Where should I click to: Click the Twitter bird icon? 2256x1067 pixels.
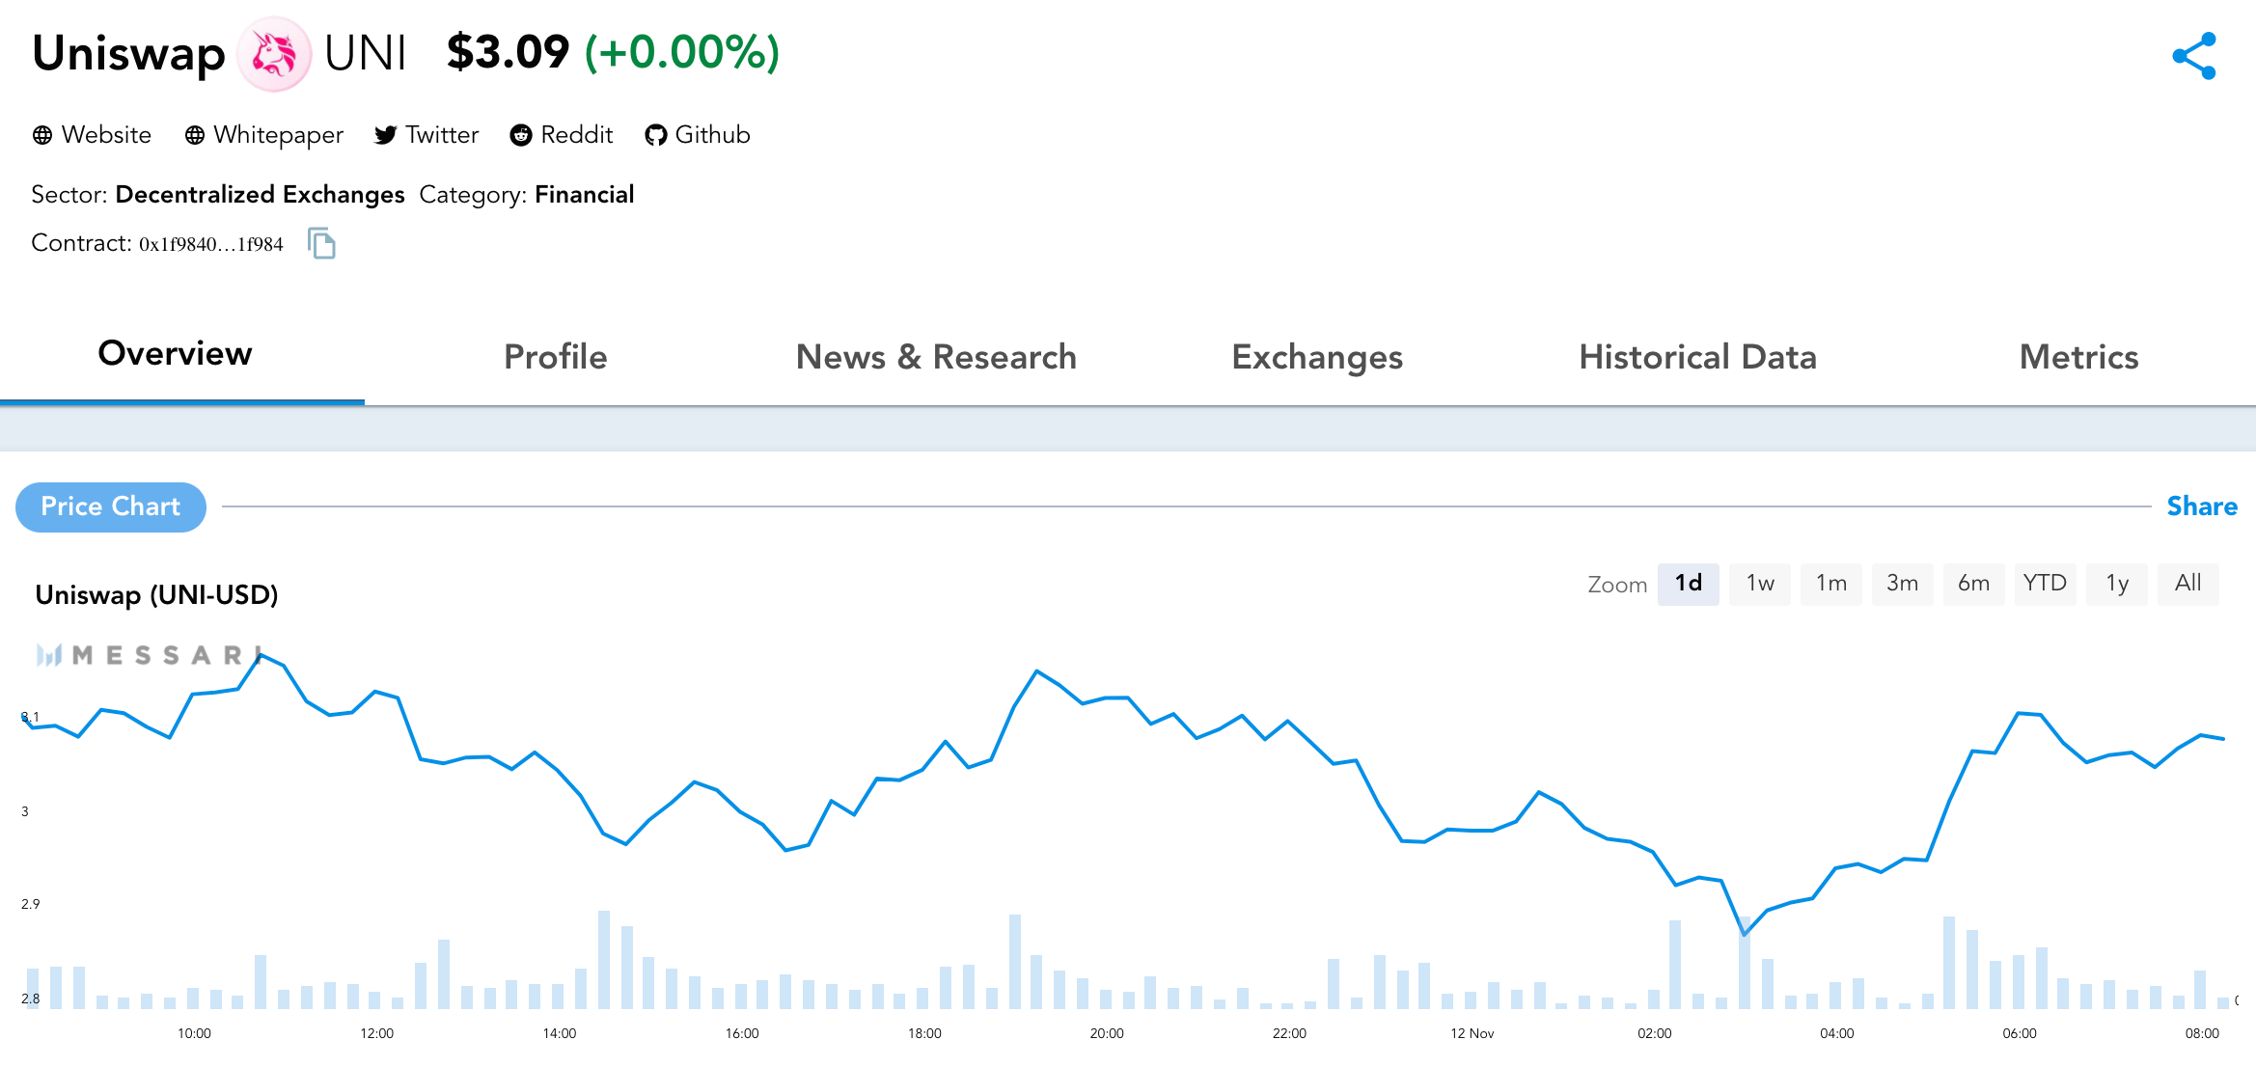(385, 135)
